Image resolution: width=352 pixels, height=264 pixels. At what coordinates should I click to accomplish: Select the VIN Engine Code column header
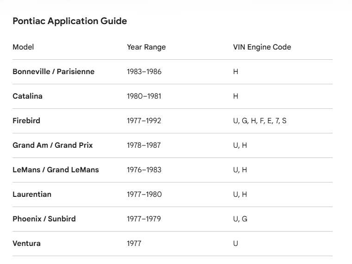point(262,47)
